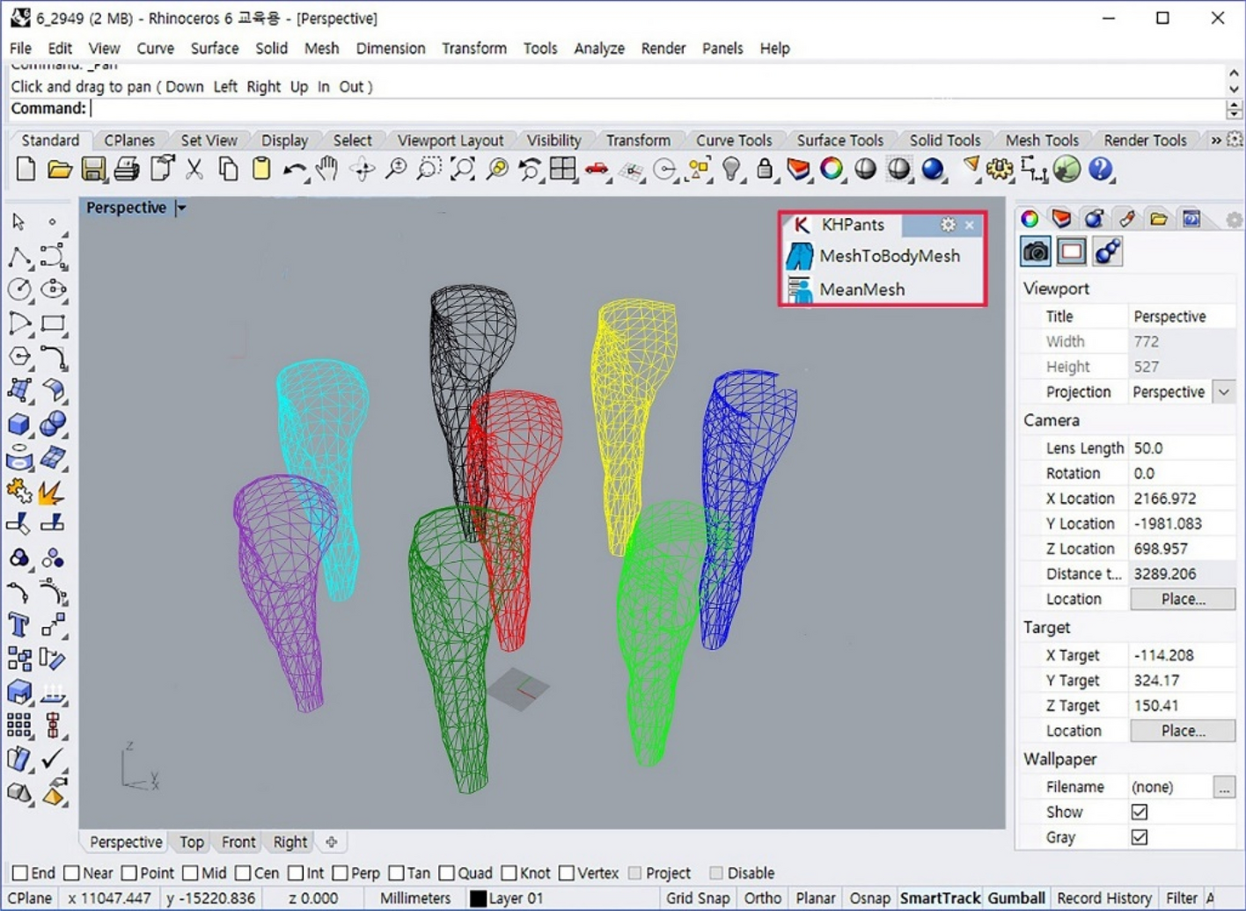Select the Polyline tool in left sidebar
This screenshot has height=911, width=1246.
click(18, 256)
